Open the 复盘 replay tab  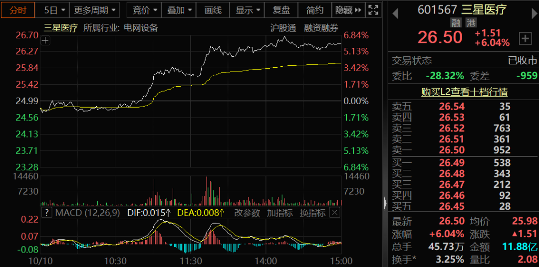(281, 10)
